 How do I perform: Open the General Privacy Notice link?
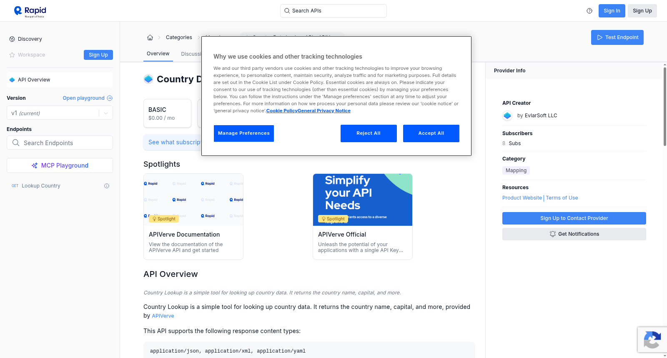click(324, 111)
